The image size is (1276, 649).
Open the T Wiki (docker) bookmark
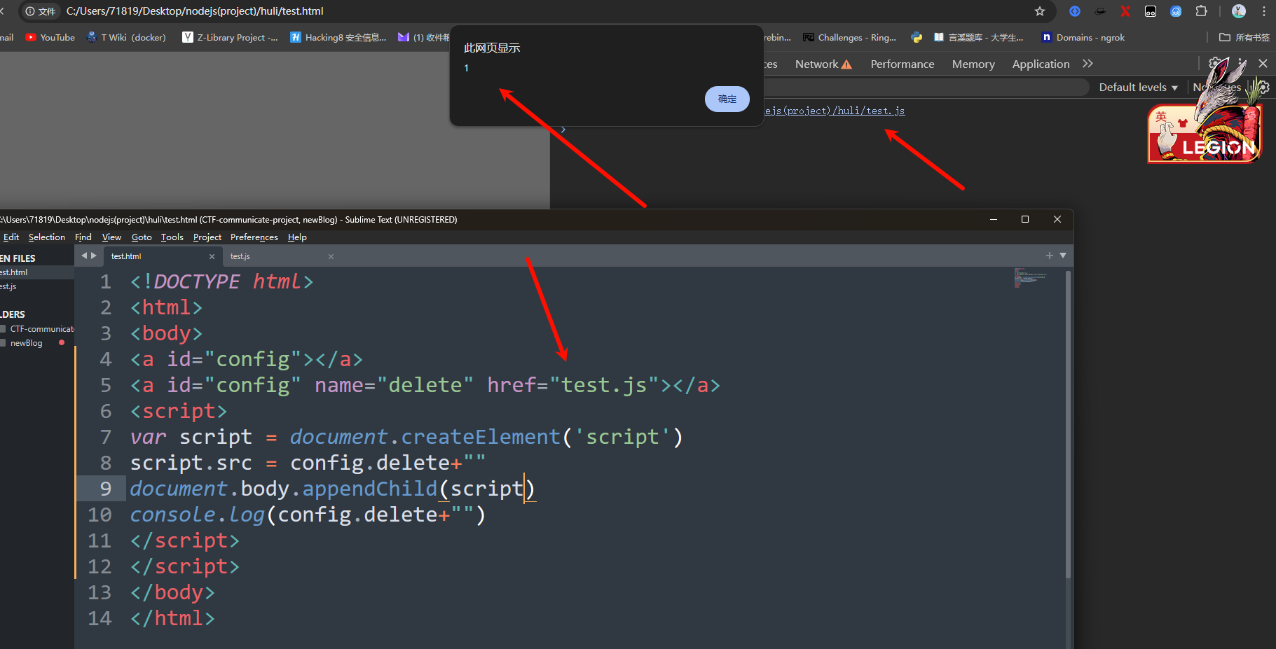(x=126, y=38)
